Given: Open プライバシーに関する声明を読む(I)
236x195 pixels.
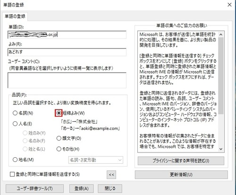Looking at the screenshot, I should point(181,161).
